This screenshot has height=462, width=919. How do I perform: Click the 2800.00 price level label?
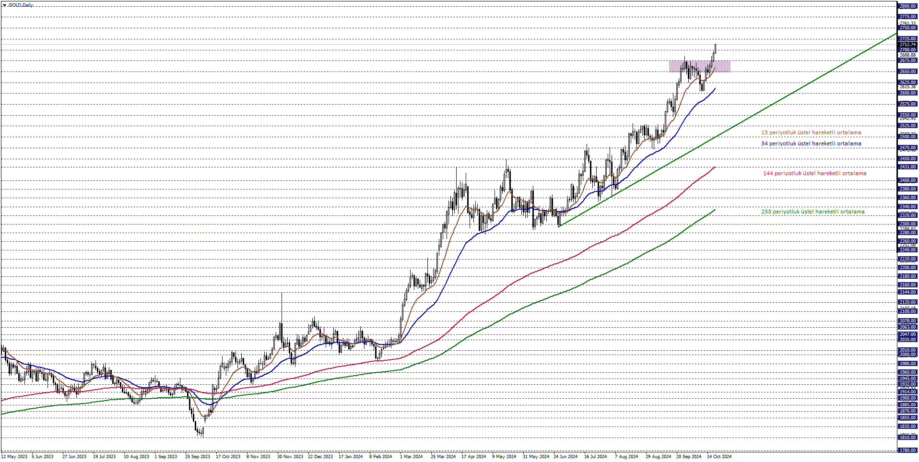907,6
